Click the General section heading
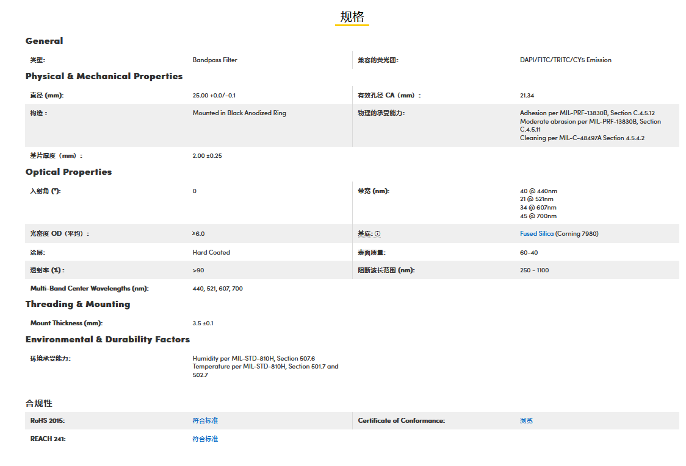This screenshot has width=686, height=466. 44,41
